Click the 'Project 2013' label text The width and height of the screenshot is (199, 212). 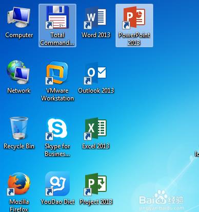(x=96, y=202)
